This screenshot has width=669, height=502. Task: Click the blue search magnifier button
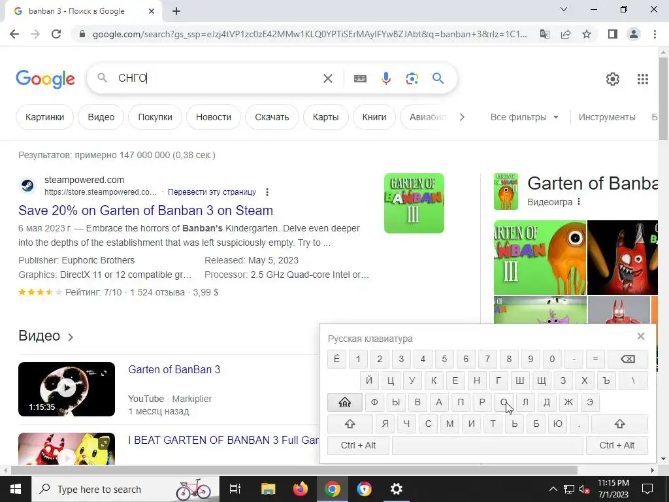438,78
